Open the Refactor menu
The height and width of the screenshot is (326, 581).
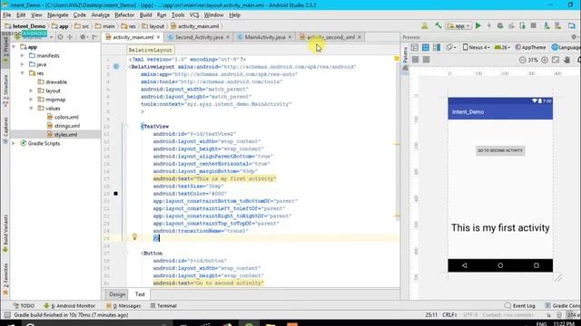(124, 14)
